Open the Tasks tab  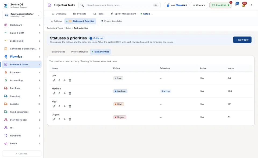pos(98,14)
